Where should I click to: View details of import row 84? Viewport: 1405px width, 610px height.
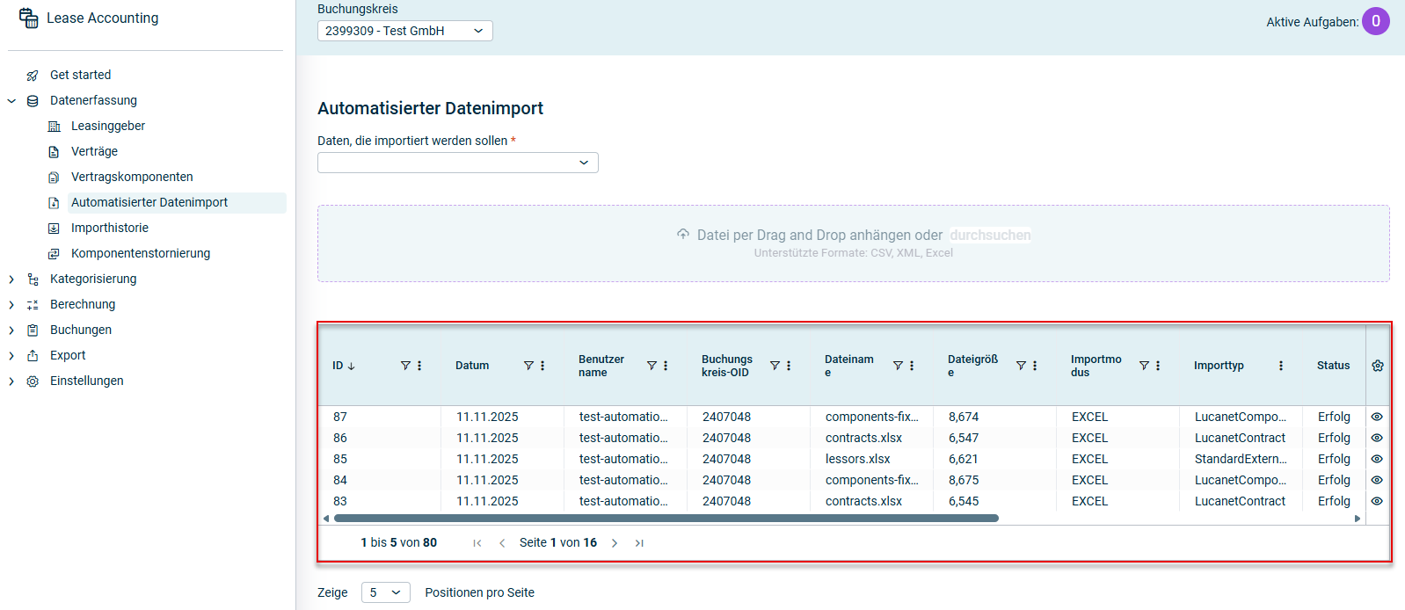click(1377, 480)
